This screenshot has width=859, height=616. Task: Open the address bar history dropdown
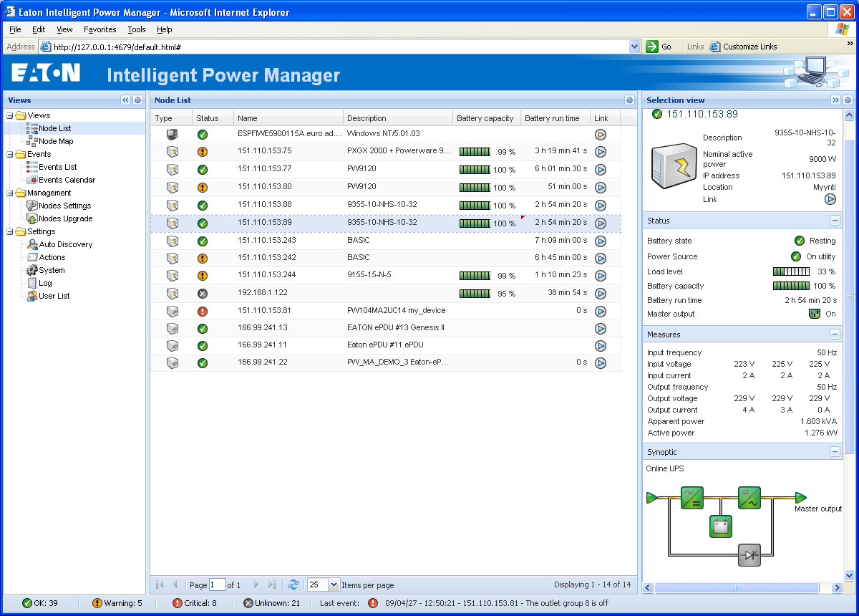(x=634, y=47)
